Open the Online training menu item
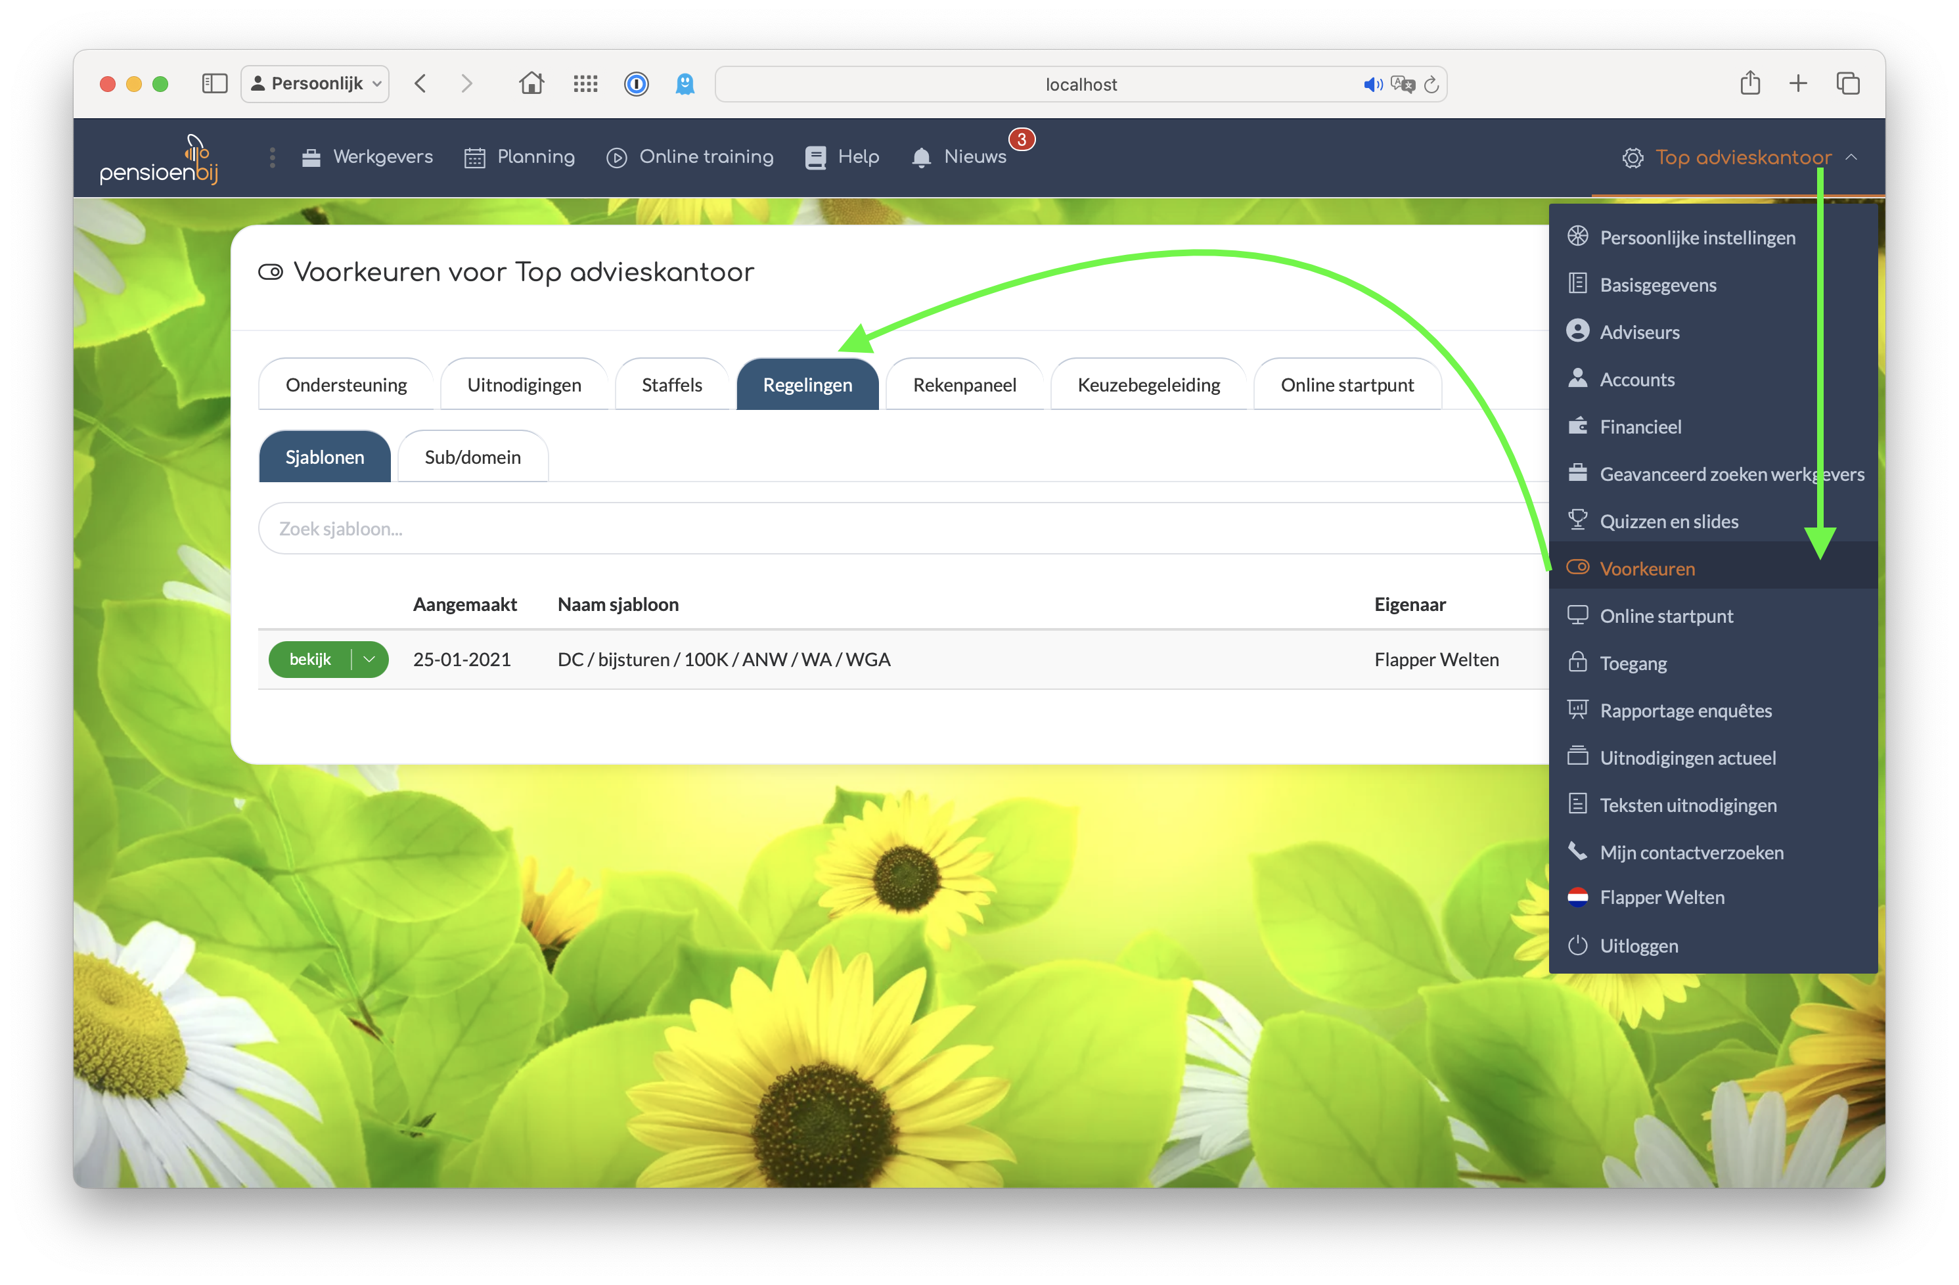The height and width of the screenshot is (1285, 1959). pos(690,156)
